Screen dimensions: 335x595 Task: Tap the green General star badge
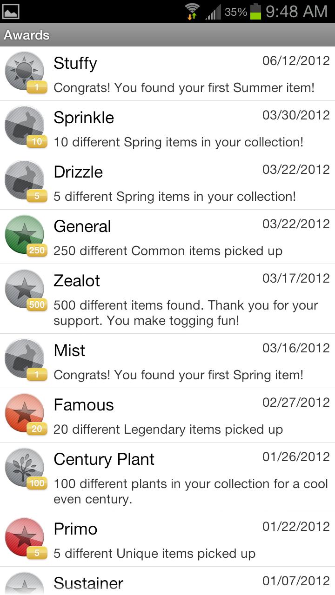click(25, 237)
